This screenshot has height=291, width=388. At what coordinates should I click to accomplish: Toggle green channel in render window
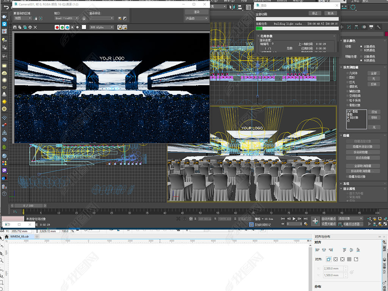point(62,27)
